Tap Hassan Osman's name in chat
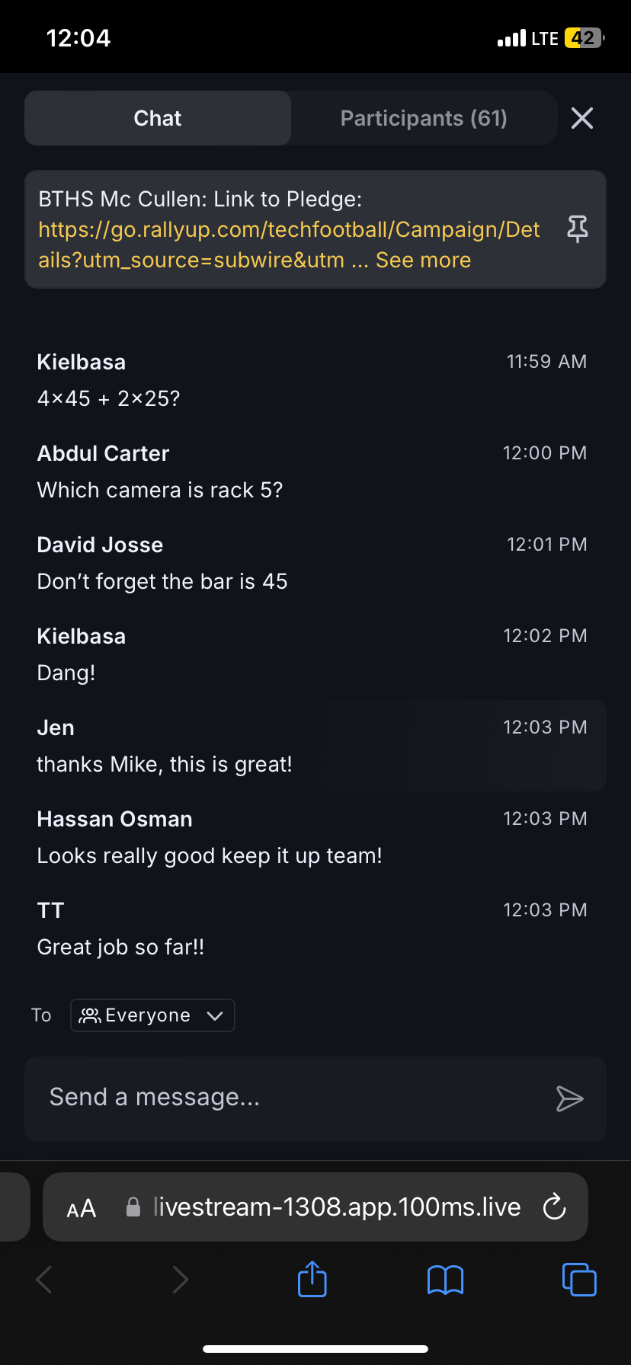Screen dimensions: 631x1365 click(x=115, y=820)
